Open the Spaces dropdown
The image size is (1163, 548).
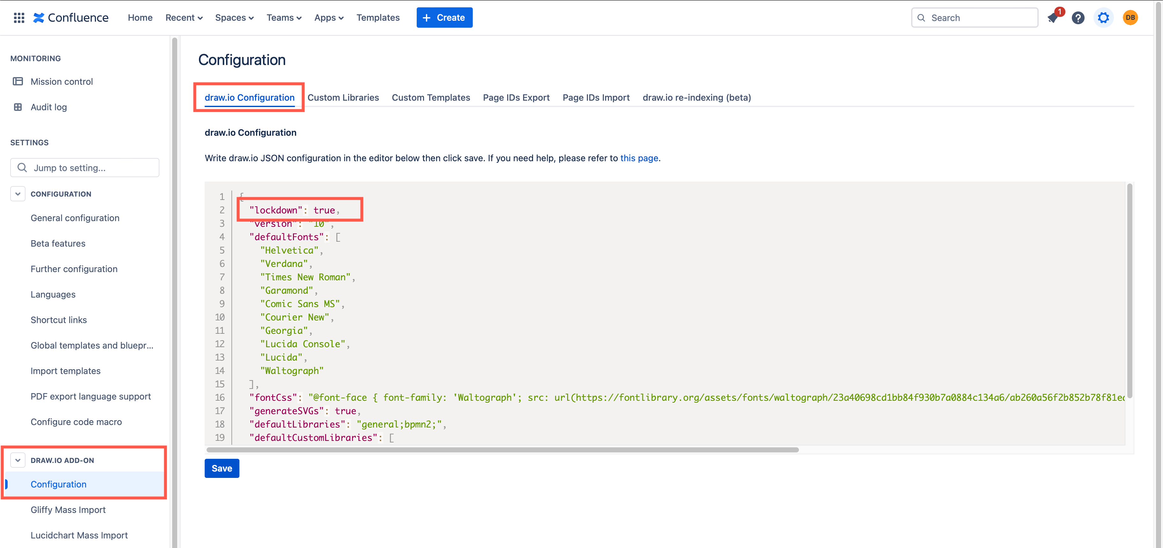point(234,18)
